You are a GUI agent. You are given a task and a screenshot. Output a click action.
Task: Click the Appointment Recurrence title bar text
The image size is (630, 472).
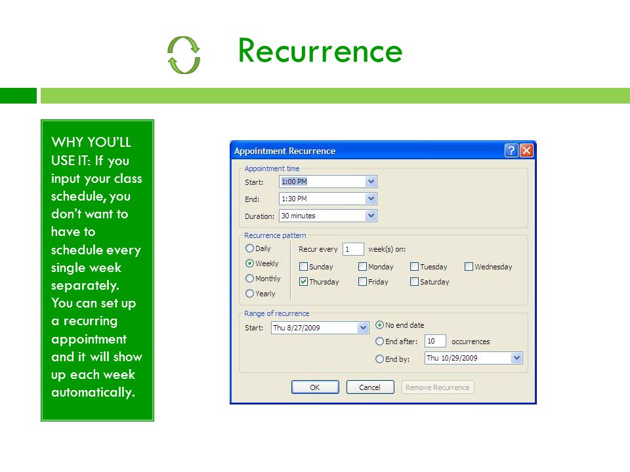coord(284,151)
